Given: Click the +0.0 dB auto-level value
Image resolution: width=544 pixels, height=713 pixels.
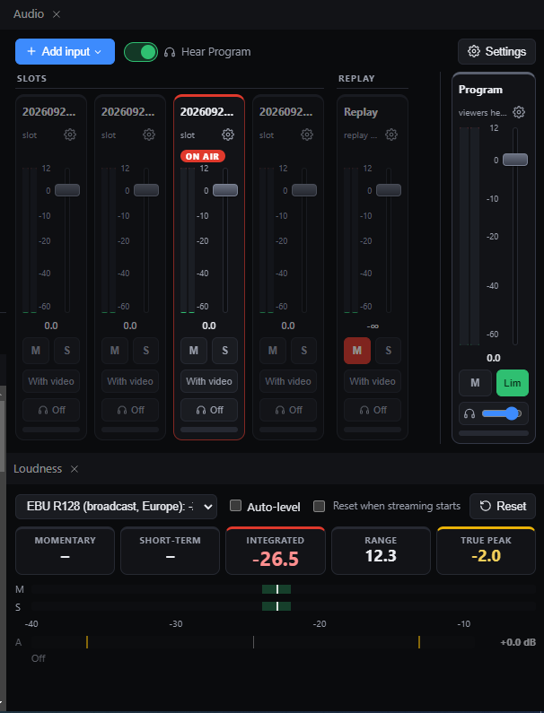Looking at the screenshot, I should (518, 642).
